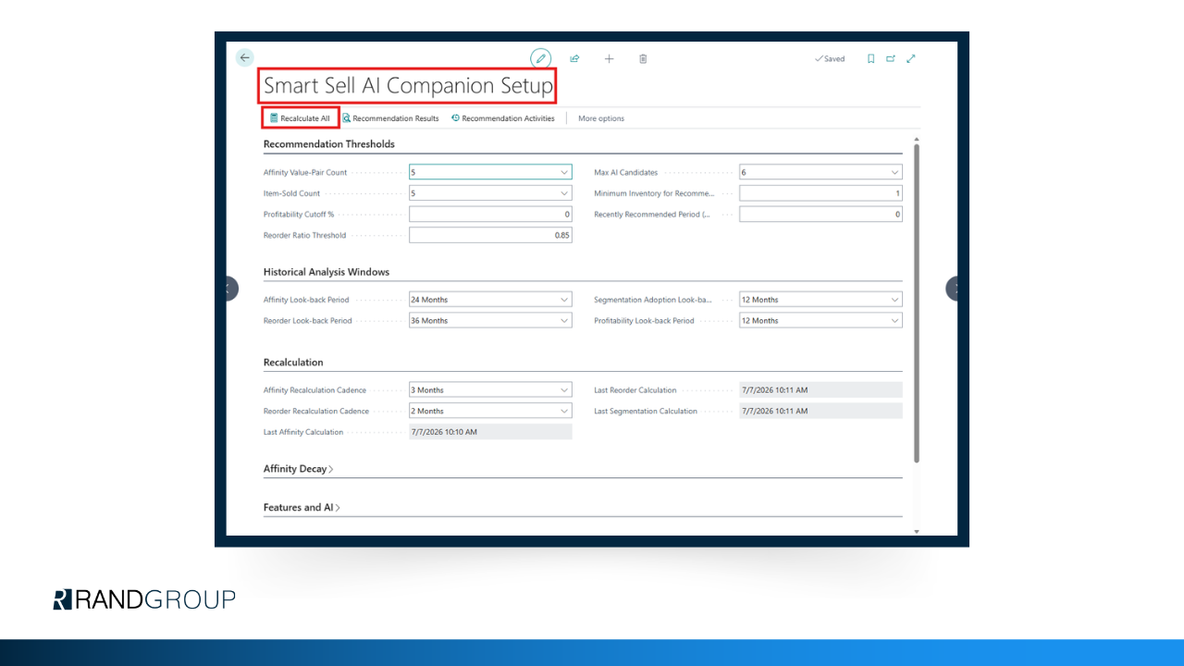Image resolution: width=1184 pixels, height=666 pixels.
Task: Click the page vertical scrollbar thumb
Action: pos(917,302)
